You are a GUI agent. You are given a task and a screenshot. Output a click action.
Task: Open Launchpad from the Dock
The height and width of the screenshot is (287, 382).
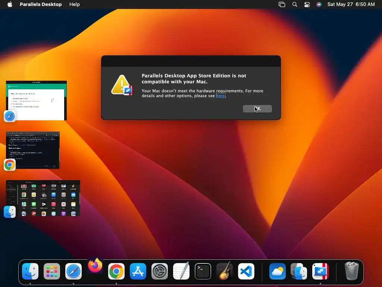tap(52, 271)
